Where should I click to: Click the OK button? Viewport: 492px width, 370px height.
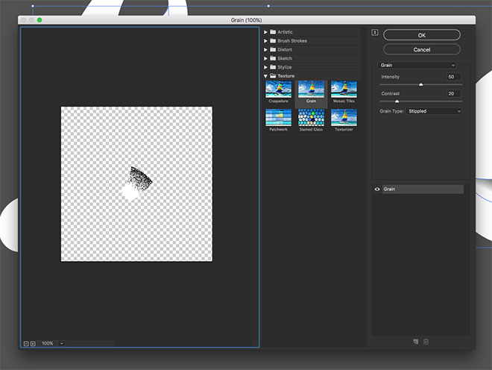tap(422, 35)
